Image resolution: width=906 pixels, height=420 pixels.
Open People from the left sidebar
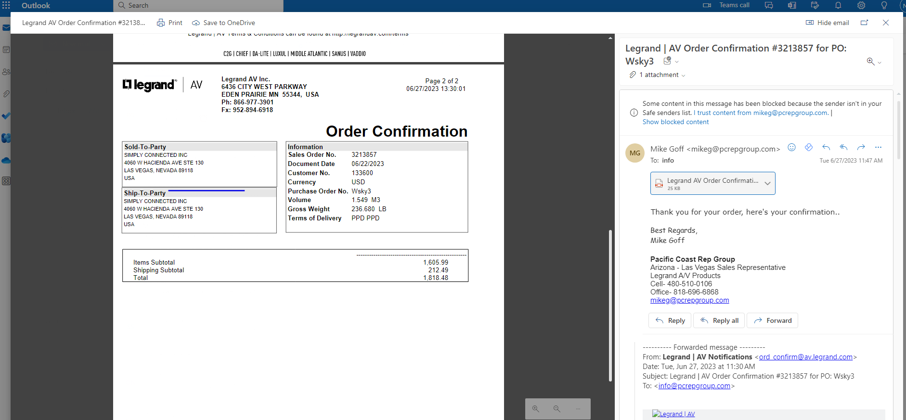[x=6, y=72]
